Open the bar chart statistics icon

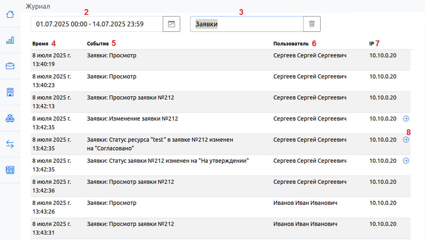coord(10,40)
